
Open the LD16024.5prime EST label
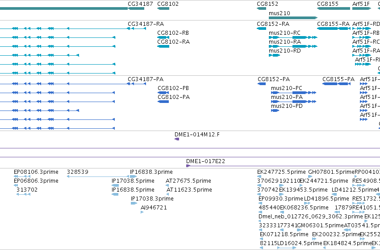[300, 243]
